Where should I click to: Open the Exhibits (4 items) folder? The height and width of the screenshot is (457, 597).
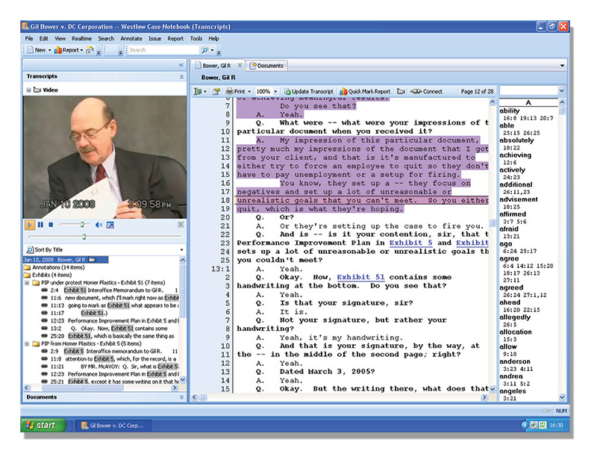[48, 275]
